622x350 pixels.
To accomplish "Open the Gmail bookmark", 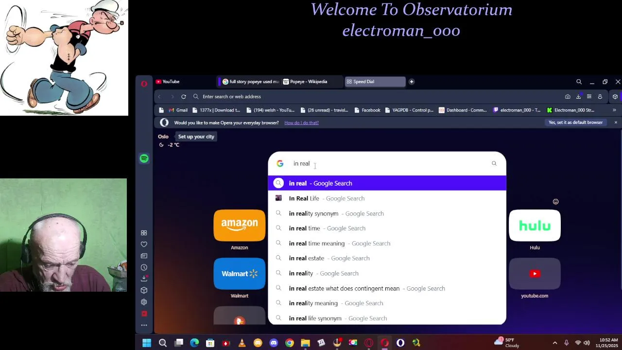I will coord(178,110).
